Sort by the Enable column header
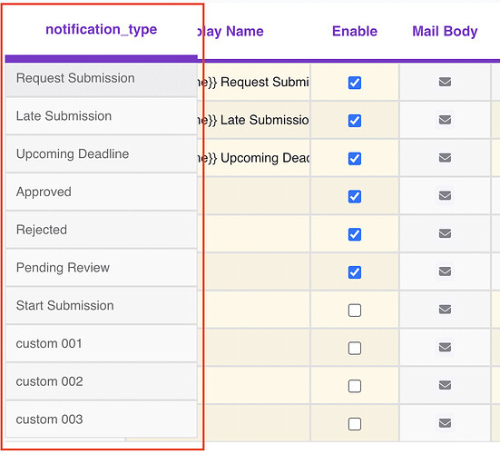 tap(355, 31)
